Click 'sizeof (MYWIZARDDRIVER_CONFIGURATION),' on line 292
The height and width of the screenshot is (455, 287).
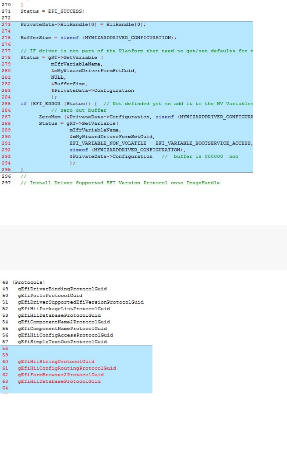(128, 150)
